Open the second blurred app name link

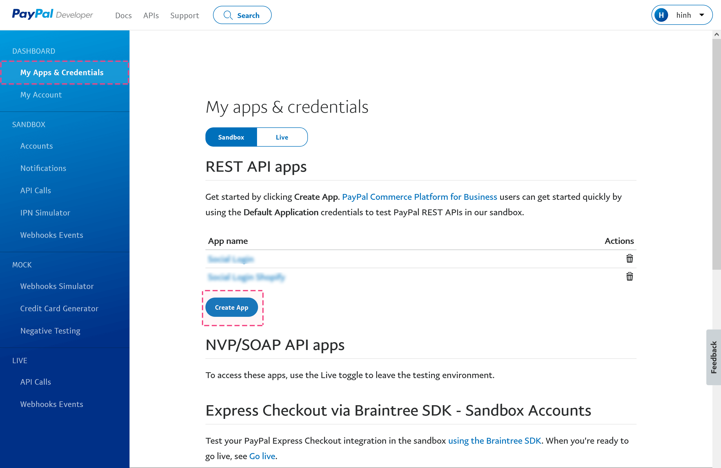(246, 277)
